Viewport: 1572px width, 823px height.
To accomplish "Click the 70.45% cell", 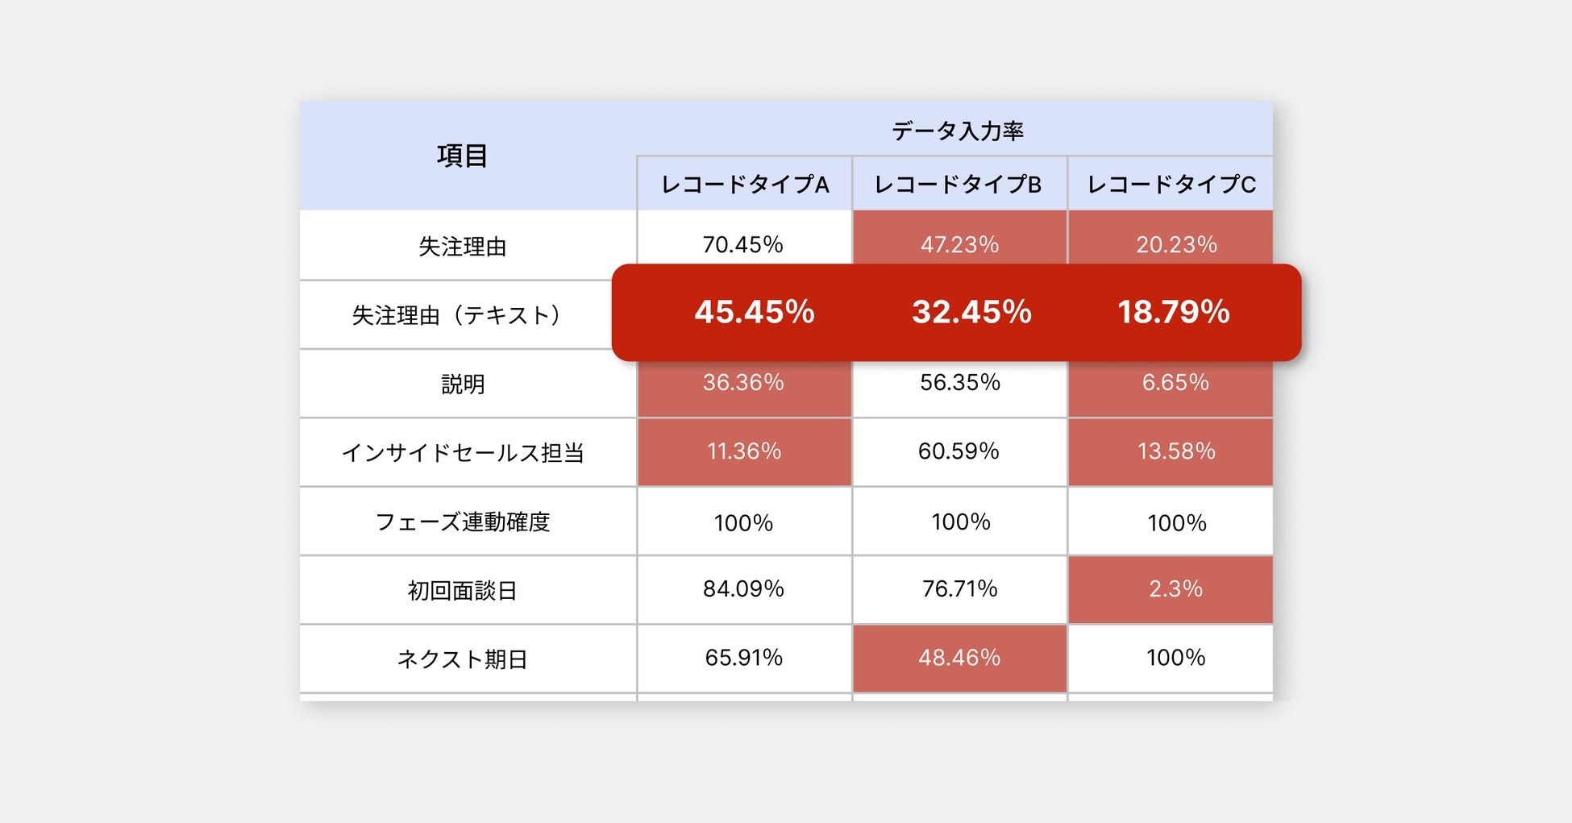I will coord(742,244).
